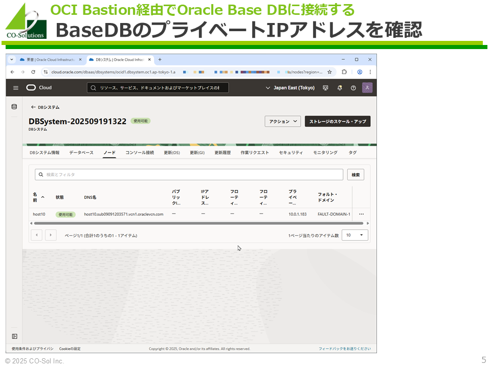This screenshot has width=491, height=368.
Task: Open the 作業リクエスト tab
Action: click(x=255, y=153)
